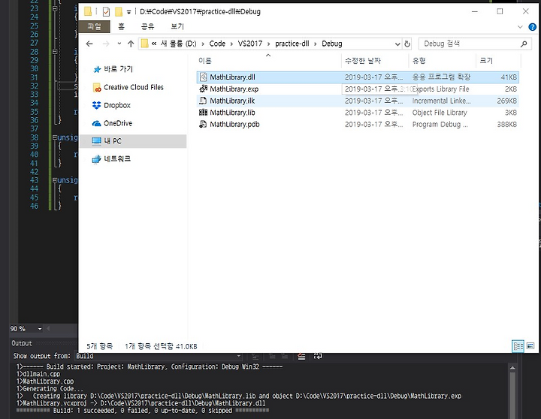Go up one folder level
This screenshot has width=541, height=419.
click(131, 44)
